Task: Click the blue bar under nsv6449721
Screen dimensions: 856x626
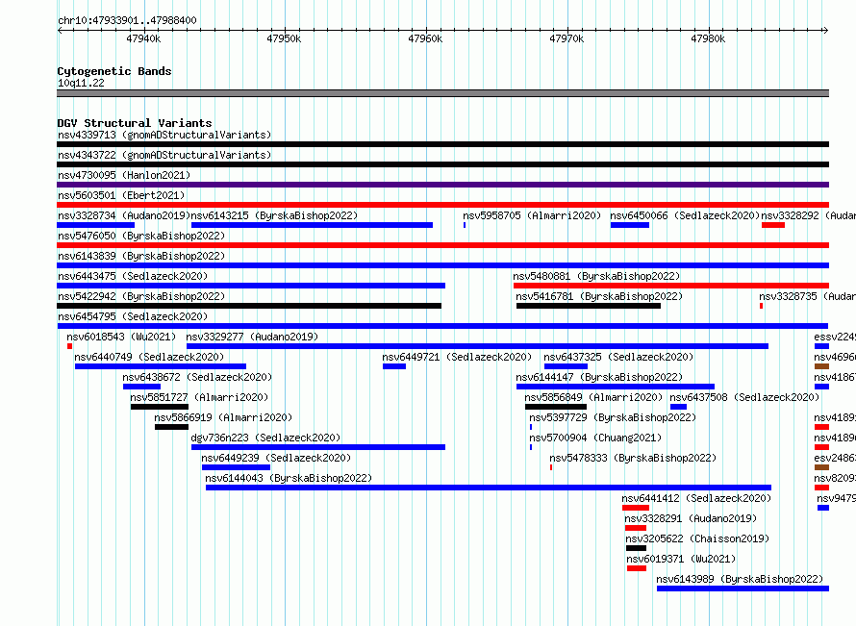Action: (x=394, y=366)
